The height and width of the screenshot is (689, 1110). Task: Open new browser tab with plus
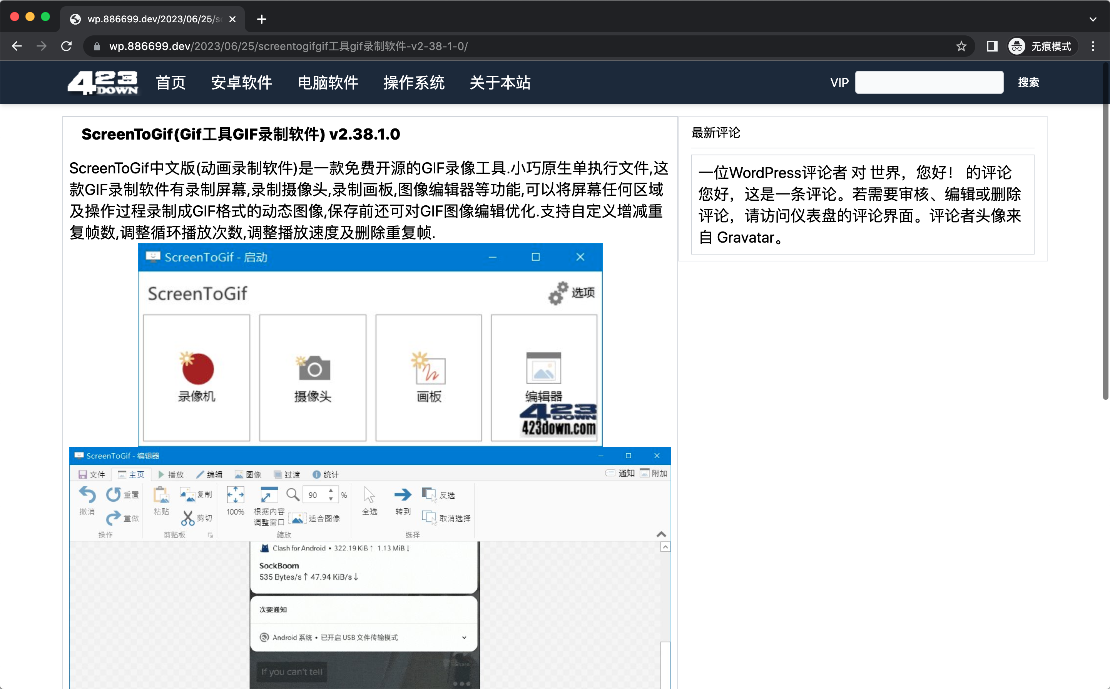click(x=261, y=19)
